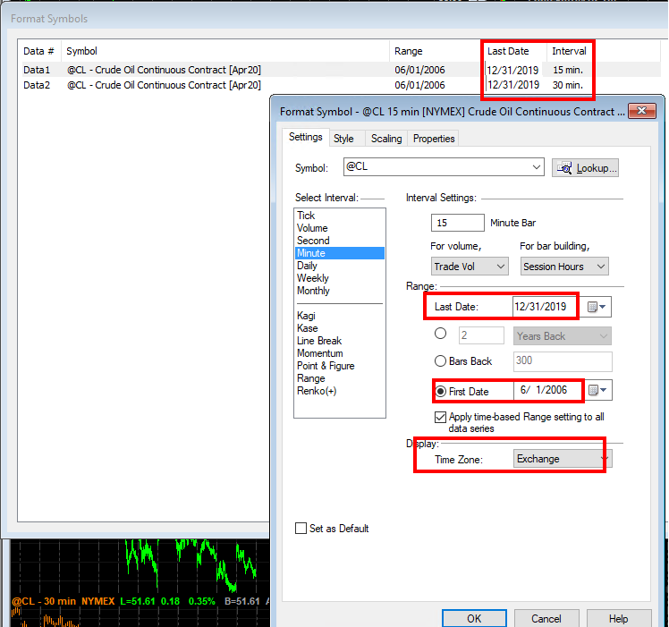This screenshot has height=627, width=669.
Task: Switch to the Scaling tab
Action: [386, 139]
